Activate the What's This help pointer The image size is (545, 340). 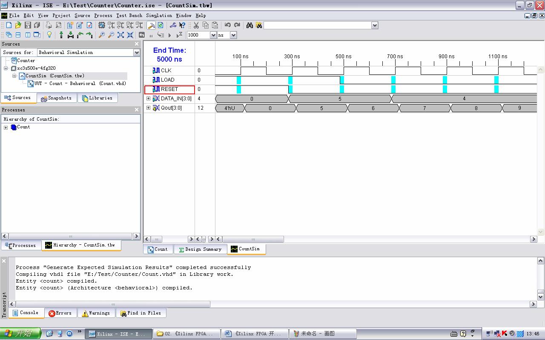click(x=182, y=25)
